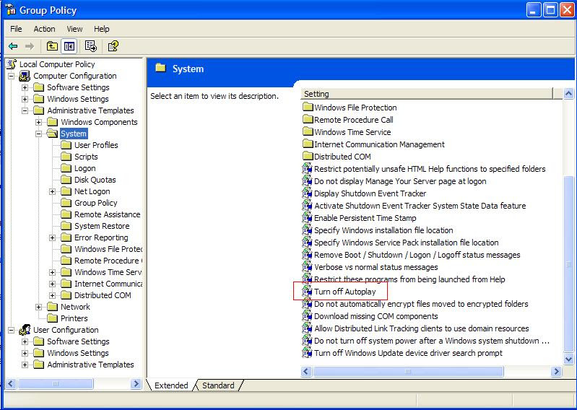Select 'Allow Distributed Link Tracking clients' setting
577x410 pixels.
pos(421,328)
